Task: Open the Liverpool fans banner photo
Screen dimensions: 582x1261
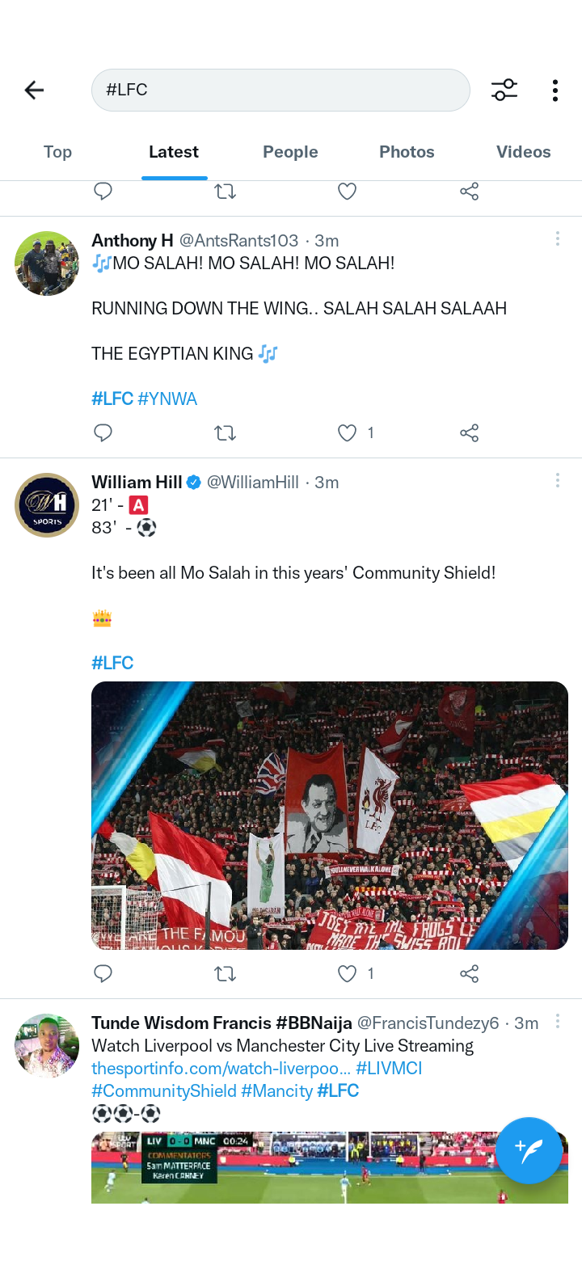Action: coord(330,816)
